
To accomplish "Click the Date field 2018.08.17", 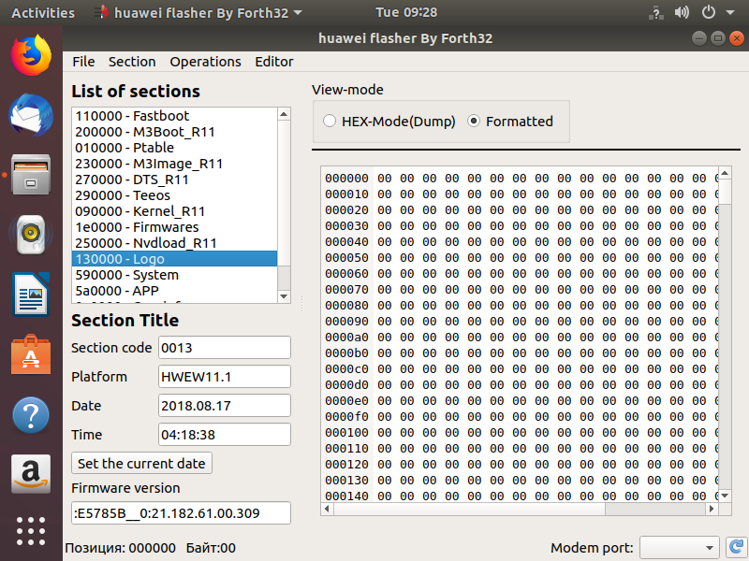I will tap(225, 406).
